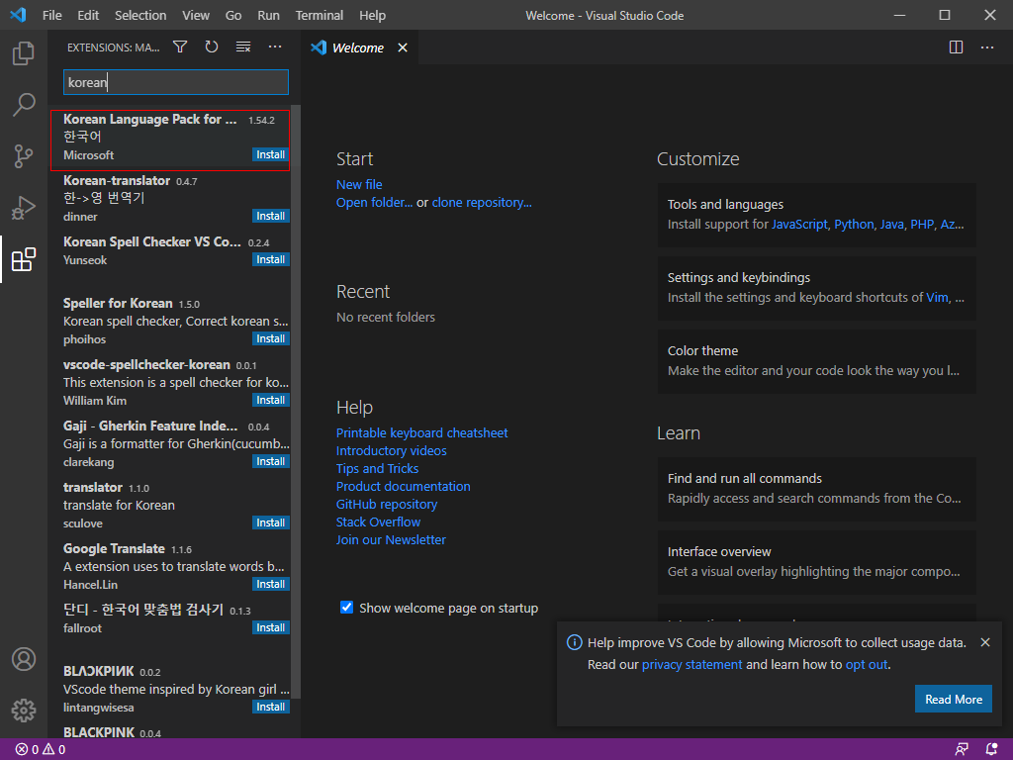Image resolution: width=1013 pixels, height=760 pixels.
Task: Install BLACKPINK theme by lintangwisesa
Action: [x=270, y=707]
